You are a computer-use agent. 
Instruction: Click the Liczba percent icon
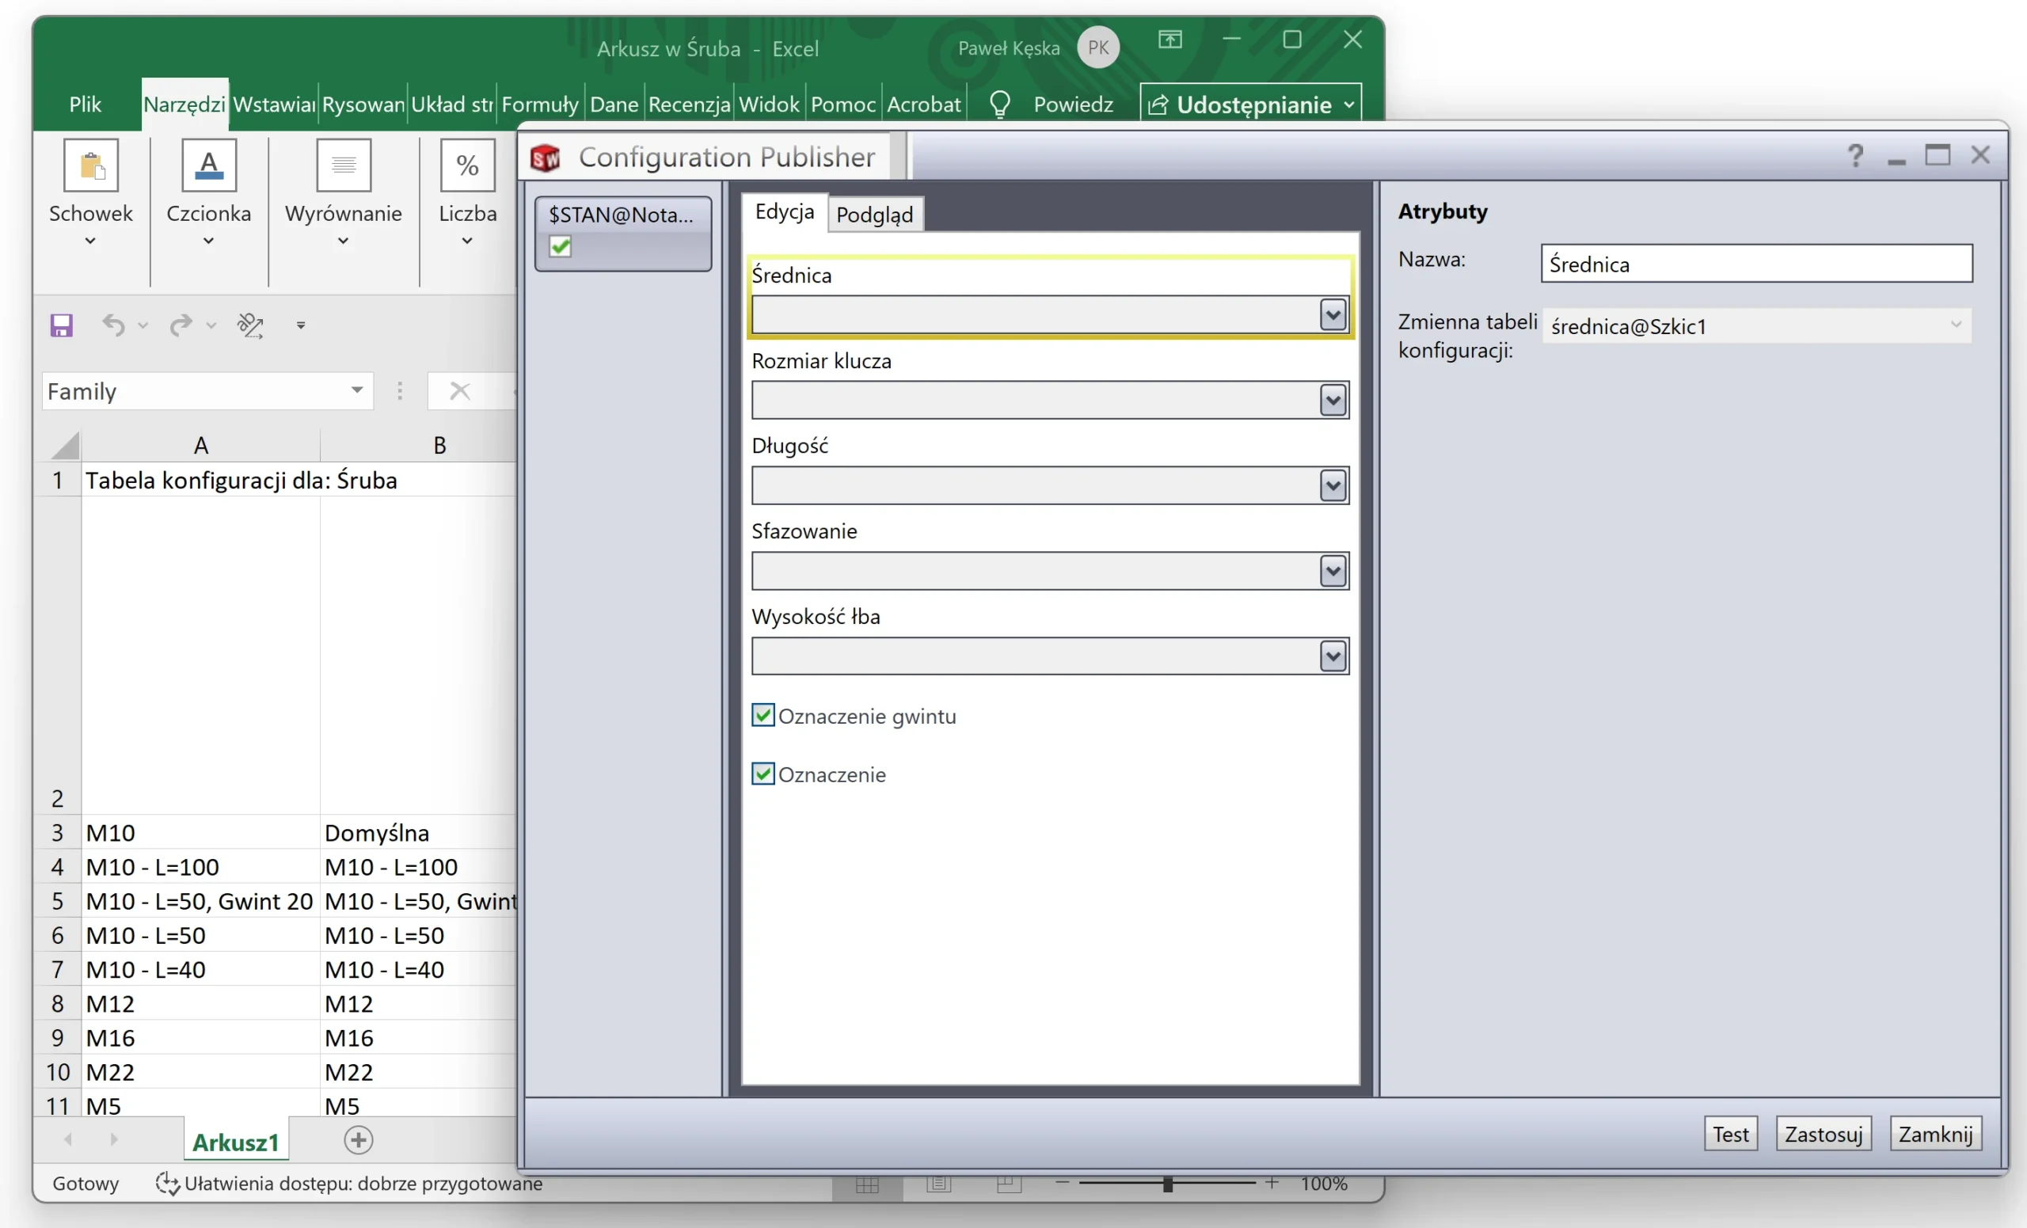click(467, 165)
